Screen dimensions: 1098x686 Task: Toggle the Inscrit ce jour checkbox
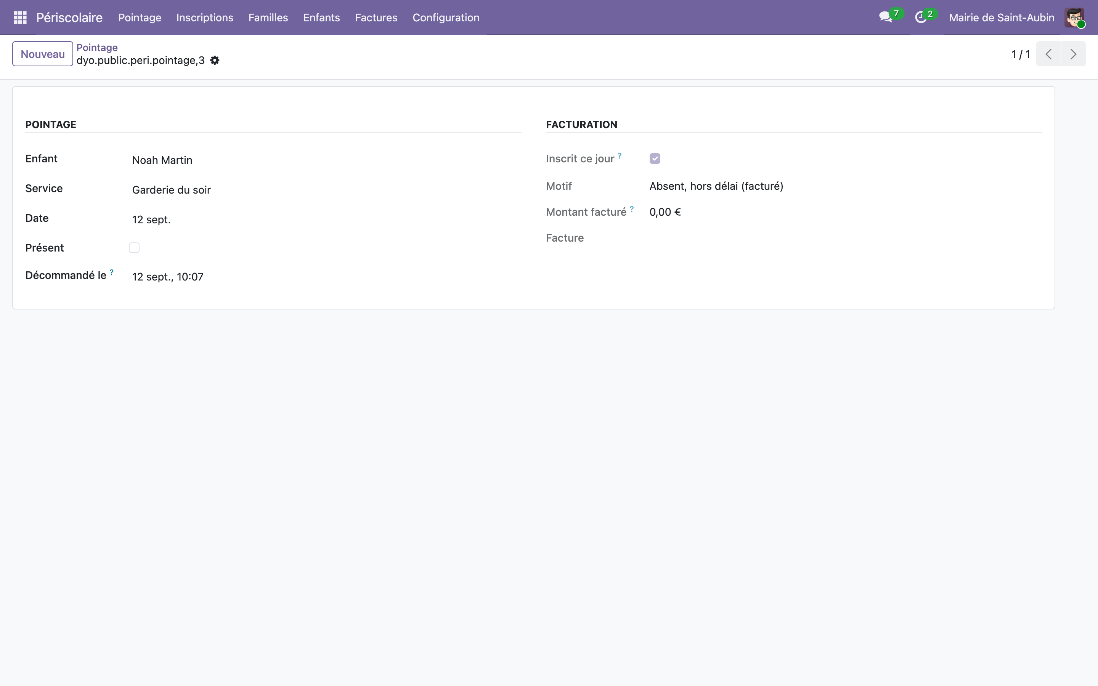(655, 158)
